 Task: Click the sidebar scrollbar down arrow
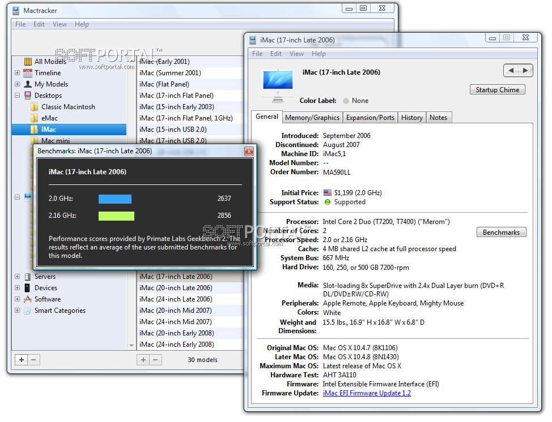[x=131, y=346]
